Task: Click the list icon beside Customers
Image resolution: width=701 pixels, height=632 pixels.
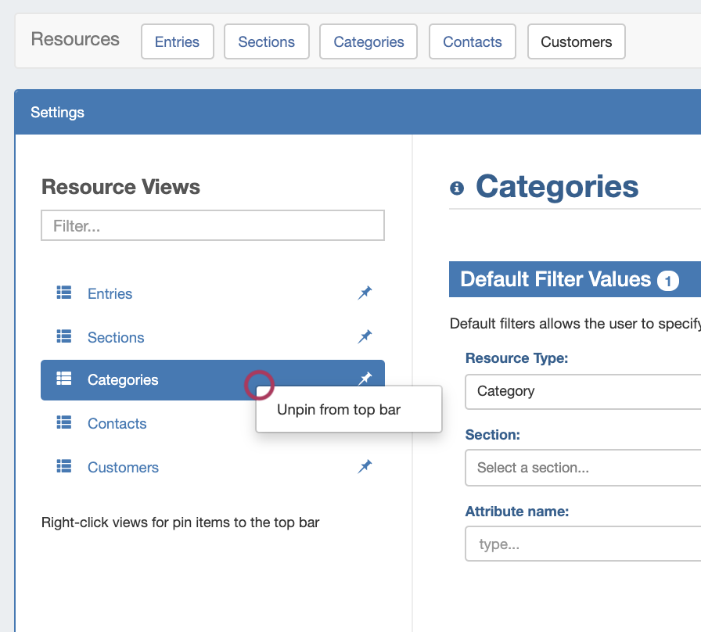Action: (x=64, y=467)
